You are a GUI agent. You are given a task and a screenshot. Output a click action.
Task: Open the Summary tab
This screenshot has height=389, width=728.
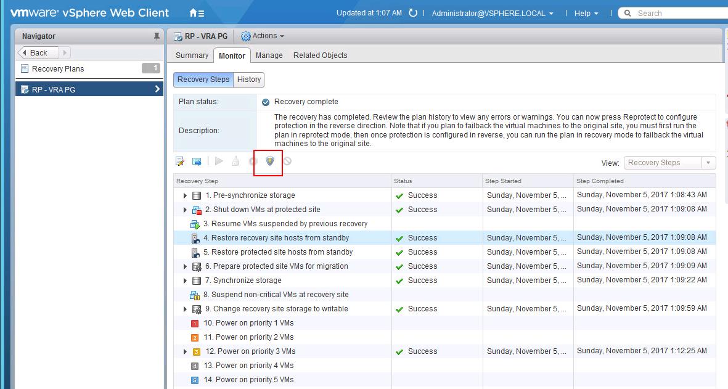pos(192,55)
